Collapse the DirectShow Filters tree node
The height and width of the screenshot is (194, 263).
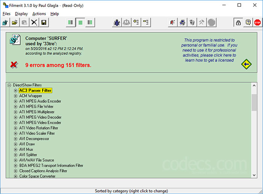[9, 85]
